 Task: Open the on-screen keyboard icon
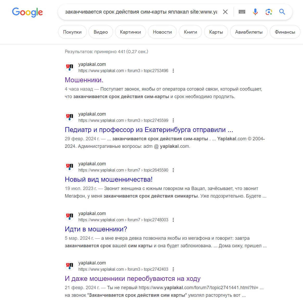click(242, 12)
